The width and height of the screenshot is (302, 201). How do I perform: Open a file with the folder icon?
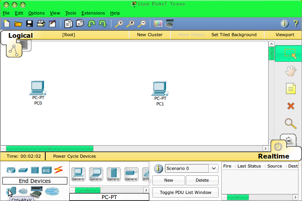coord(18,24)
